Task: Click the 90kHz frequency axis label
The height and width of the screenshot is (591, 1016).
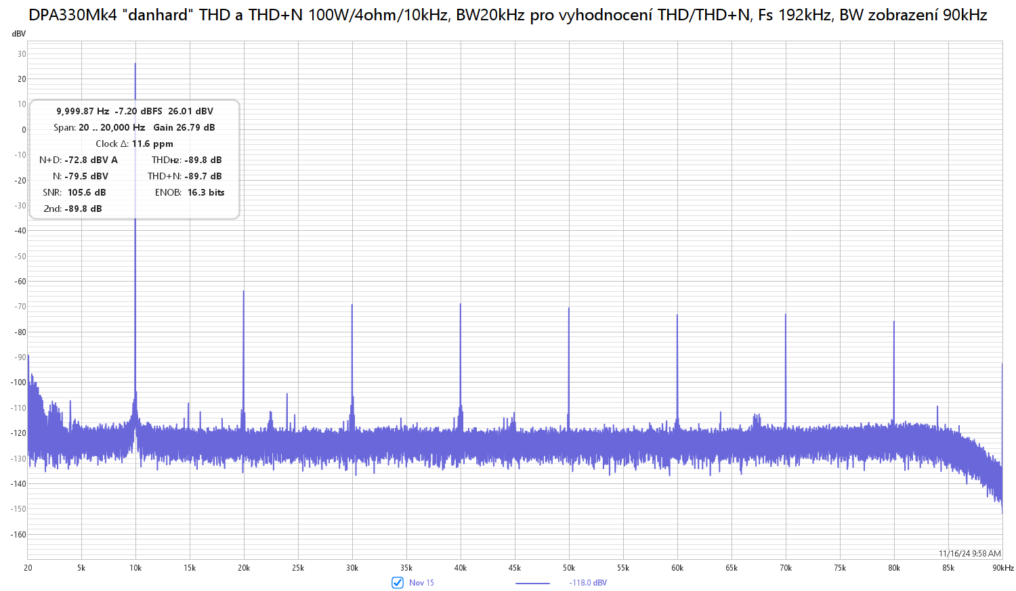Action: coord(1003,568)
